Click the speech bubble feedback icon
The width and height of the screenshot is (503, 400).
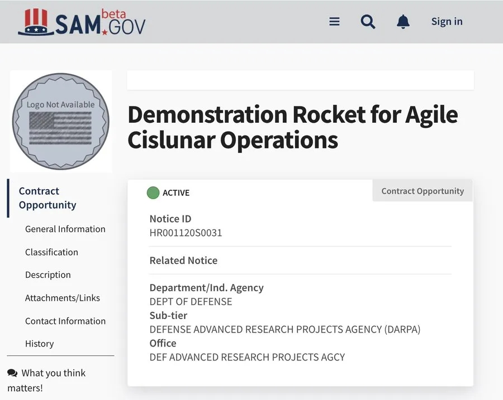pos(12,373)
